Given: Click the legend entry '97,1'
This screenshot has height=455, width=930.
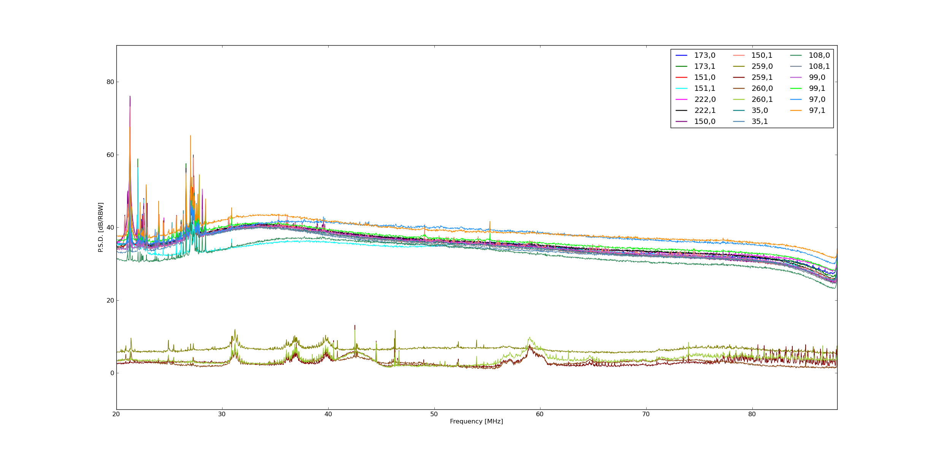Looking at the screenshot, I should (x=808, y=111).
